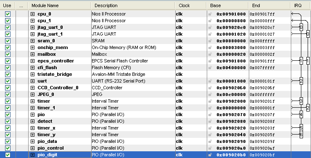The width and height of the screenshot is (311, 158).
Task: Click the lock icon next to sram_0 base address
Action: 210,41
